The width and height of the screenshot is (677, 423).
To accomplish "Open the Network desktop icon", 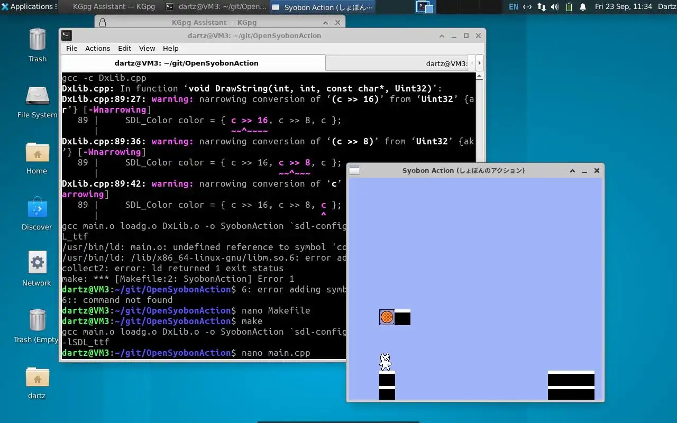I will coord(37,270).
